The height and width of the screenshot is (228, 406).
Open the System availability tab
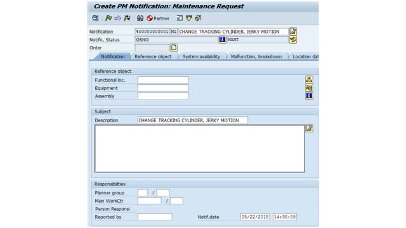click(x=201, y=56)
